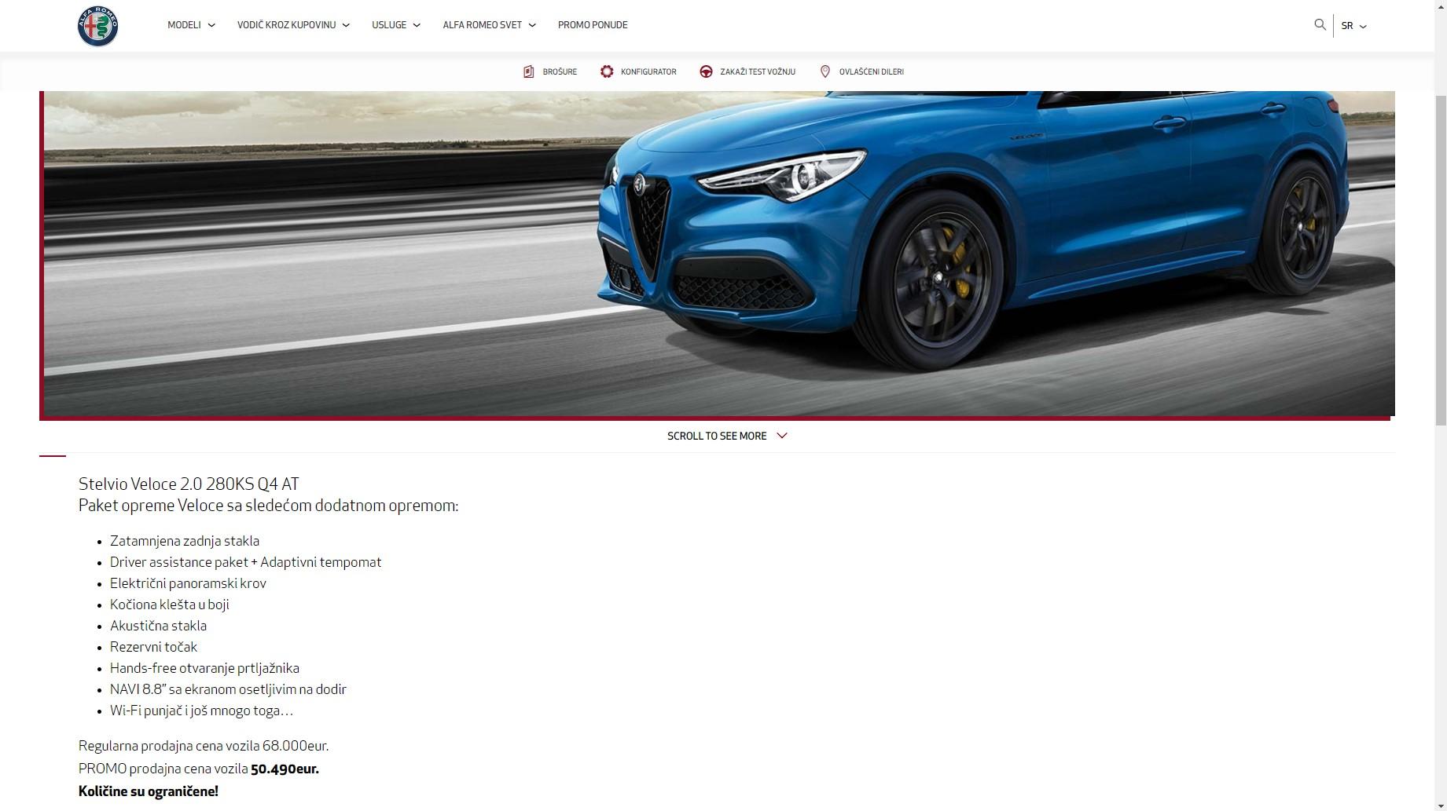This screenshot has height=811, width=1447.
Task: Open the SR language dropdown
Action: point(1353,26)
